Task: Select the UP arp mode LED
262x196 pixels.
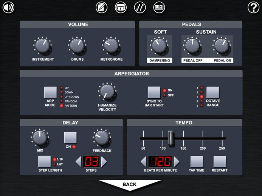Action: (62, 88)
